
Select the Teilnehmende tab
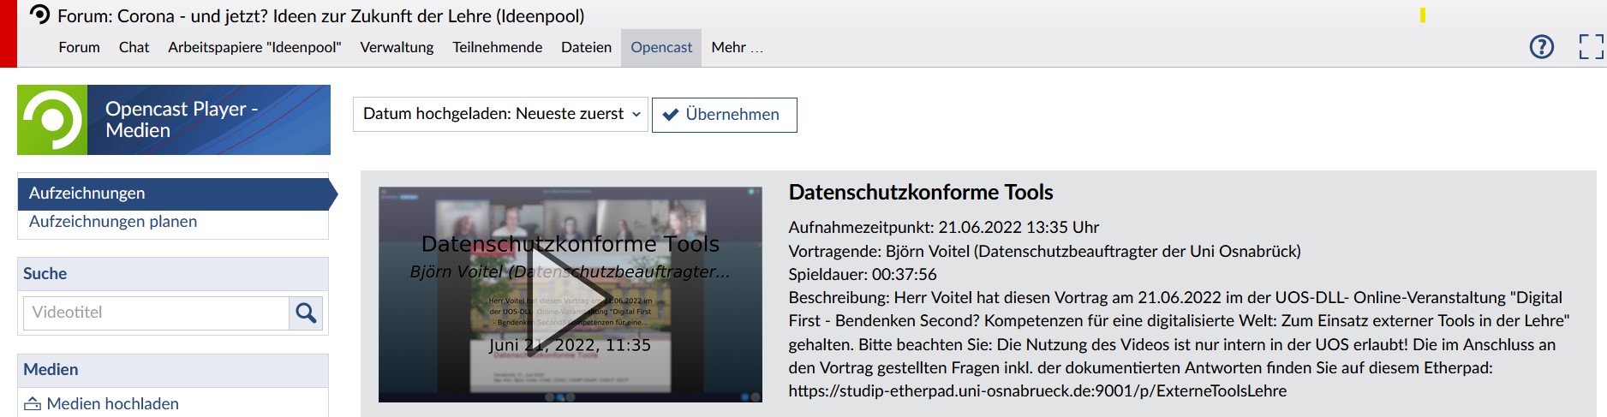click(x=497, y=48)
